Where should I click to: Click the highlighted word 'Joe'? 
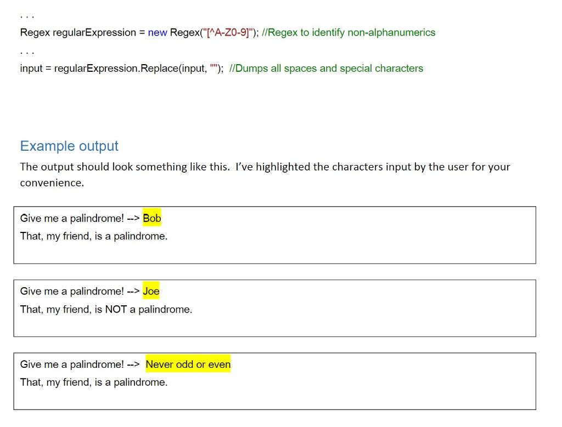click(151, 291)
